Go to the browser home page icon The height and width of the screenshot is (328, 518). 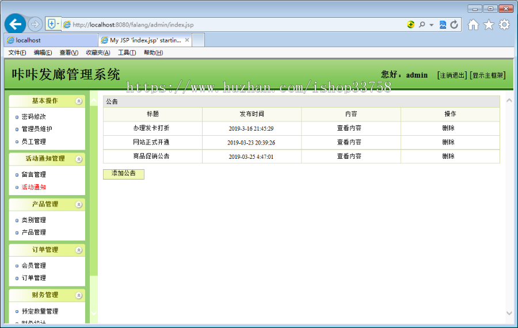473,24
